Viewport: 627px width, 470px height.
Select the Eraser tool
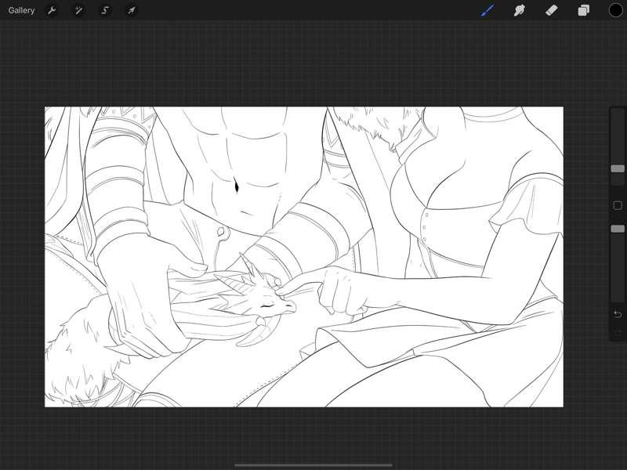(x=552, y=10)
